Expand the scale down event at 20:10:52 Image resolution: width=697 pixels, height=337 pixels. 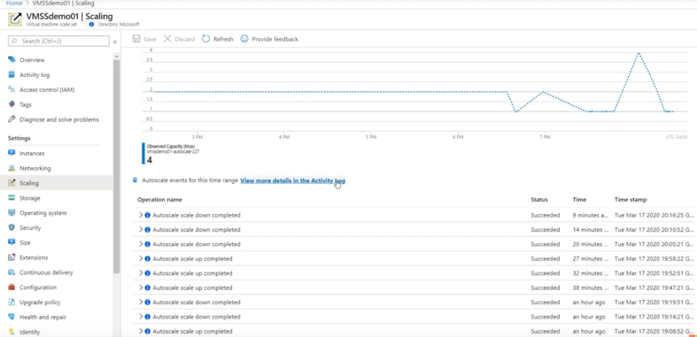(x=141, y=230)
